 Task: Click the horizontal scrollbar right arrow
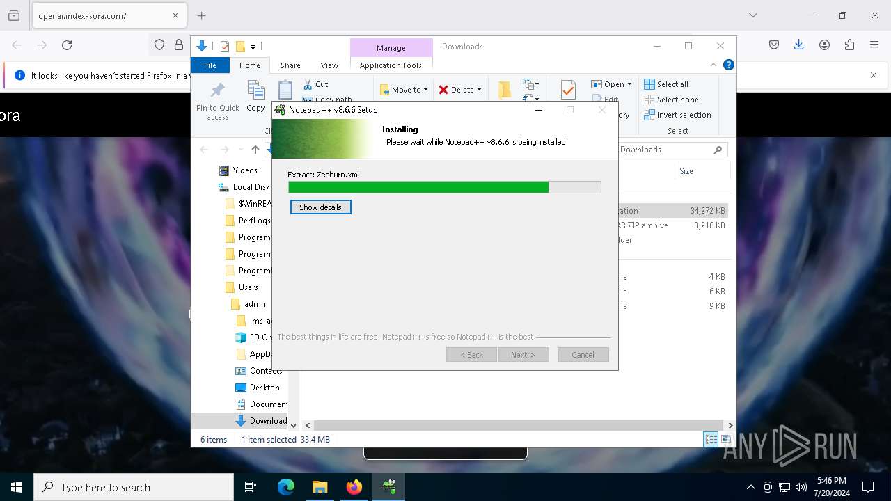click(730, 425)
